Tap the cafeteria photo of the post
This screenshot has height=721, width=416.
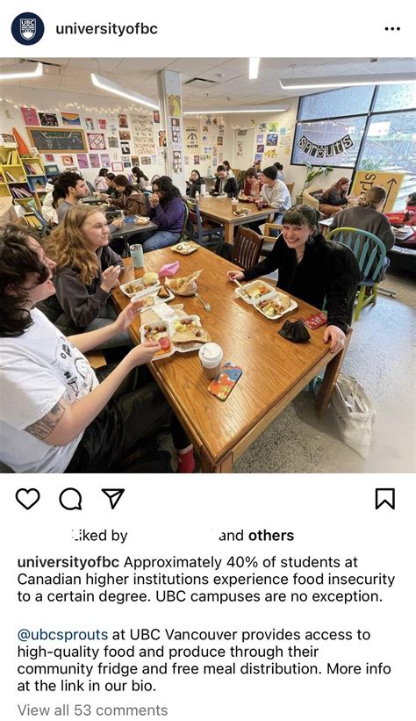(x=208, y=265)
